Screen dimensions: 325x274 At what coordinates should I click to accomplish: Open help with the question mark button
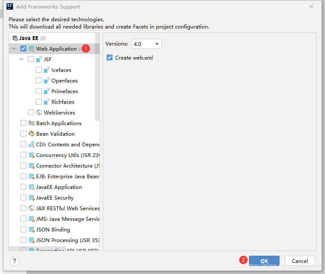14,261
